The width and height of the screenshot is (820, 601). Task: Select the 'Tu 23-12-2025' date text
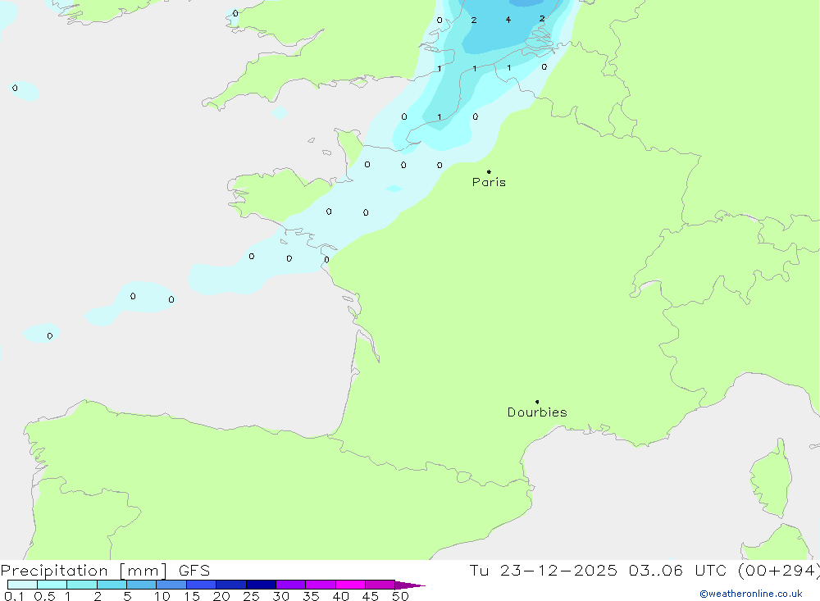click(544, 571)
